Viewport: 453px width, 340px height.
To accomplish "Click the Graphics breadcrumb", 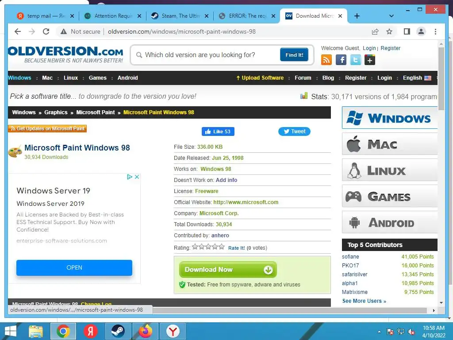I will tap(56, 112).
